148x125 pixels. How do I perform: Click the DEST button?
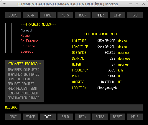13,117
